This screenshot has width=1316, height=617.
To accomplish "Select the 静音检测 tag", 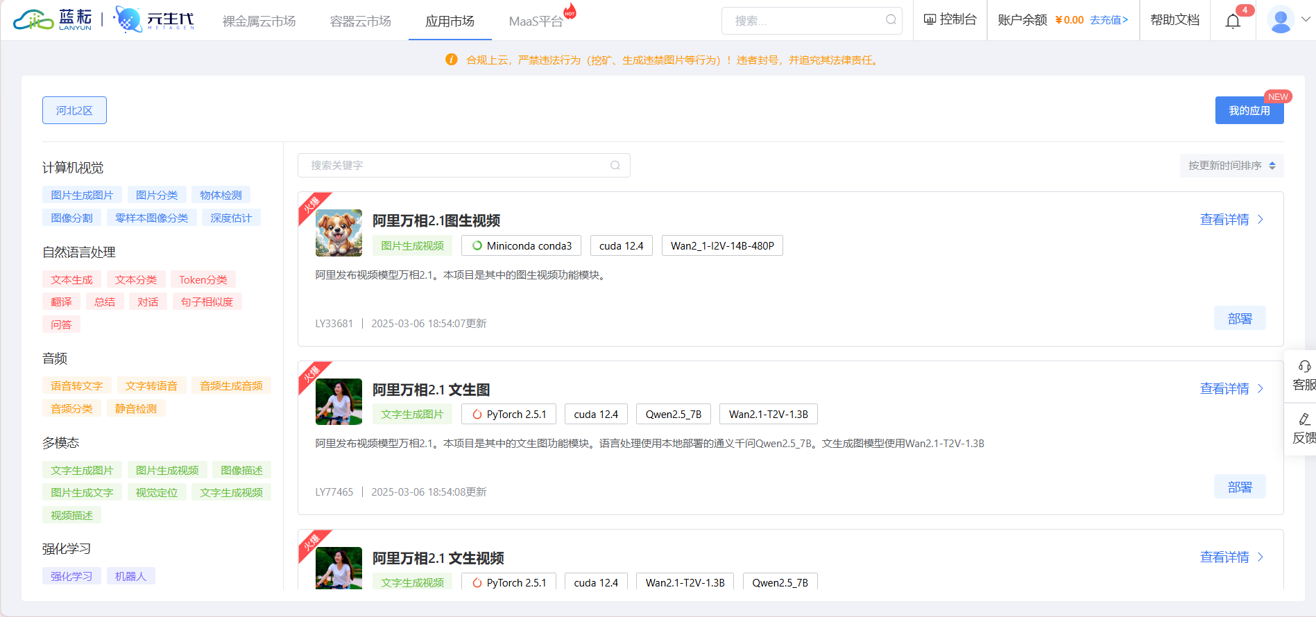I will pos(136,408).
